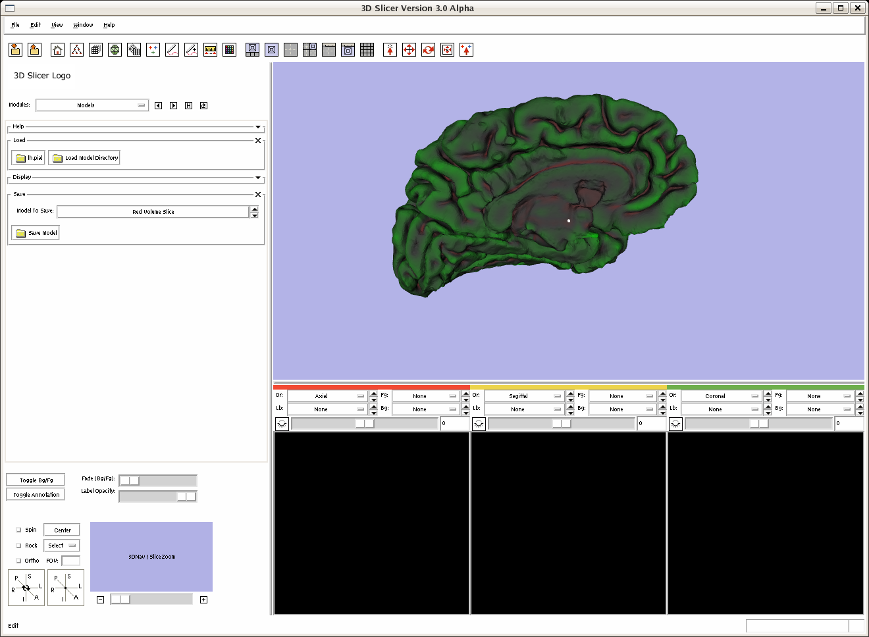Open the Sagittal orientation dropdown
Image resolution: width=869 pixels, height=637 pixels.
524,396
